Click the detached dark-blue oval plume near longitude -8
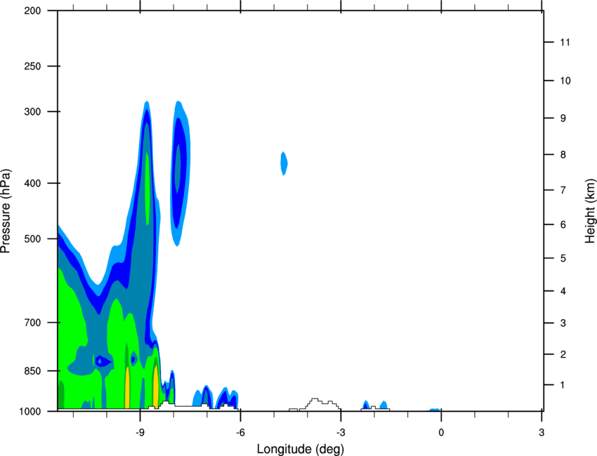597x456 pixels. click(180, 173)
